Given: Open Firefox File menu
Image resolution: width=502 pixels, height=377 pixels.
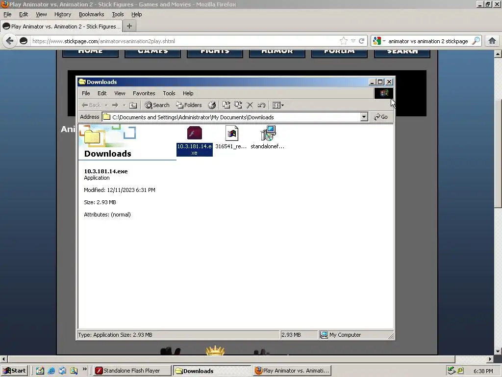Looking at the screenshot, I should pyautogui.click(x=7, y=14).
